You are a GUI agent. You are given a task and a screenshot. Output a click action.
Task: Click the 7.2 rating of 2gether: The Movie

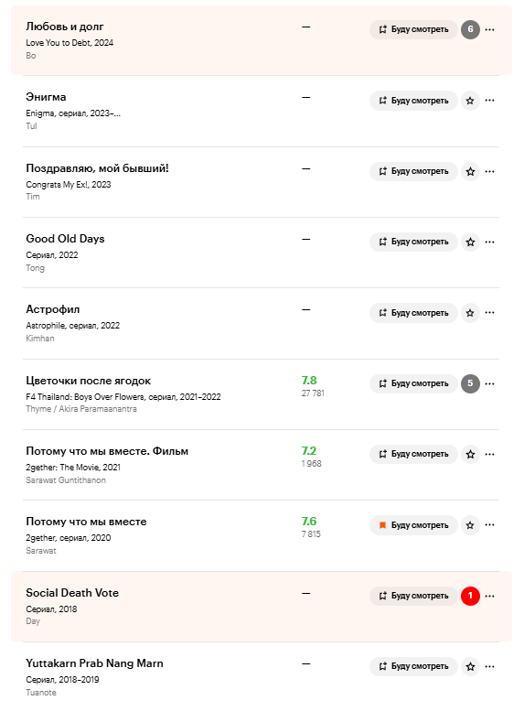point(309,451)
